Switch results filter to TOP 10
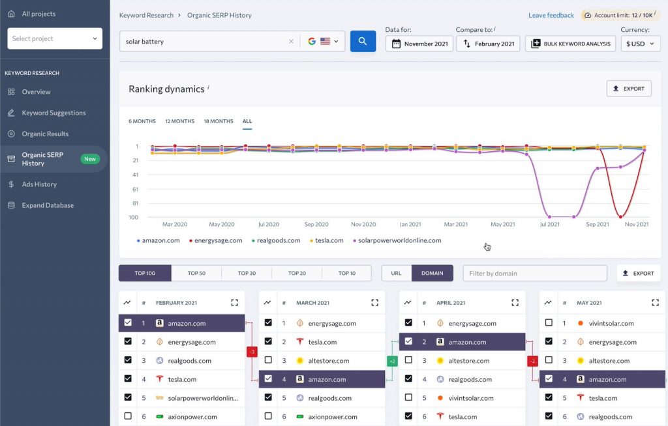Image resolution: width=668 pixels, height=426 pixels. point(347,273)
